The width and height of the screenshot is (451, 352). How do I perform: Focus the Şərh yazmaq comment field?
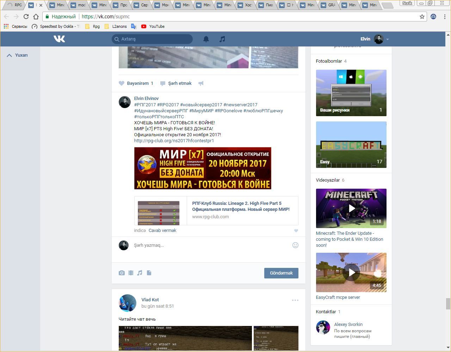click(211, 245)
